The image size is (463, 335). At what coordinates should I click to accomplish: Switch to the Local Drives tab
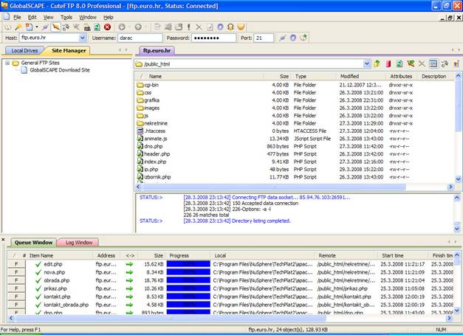24,50
